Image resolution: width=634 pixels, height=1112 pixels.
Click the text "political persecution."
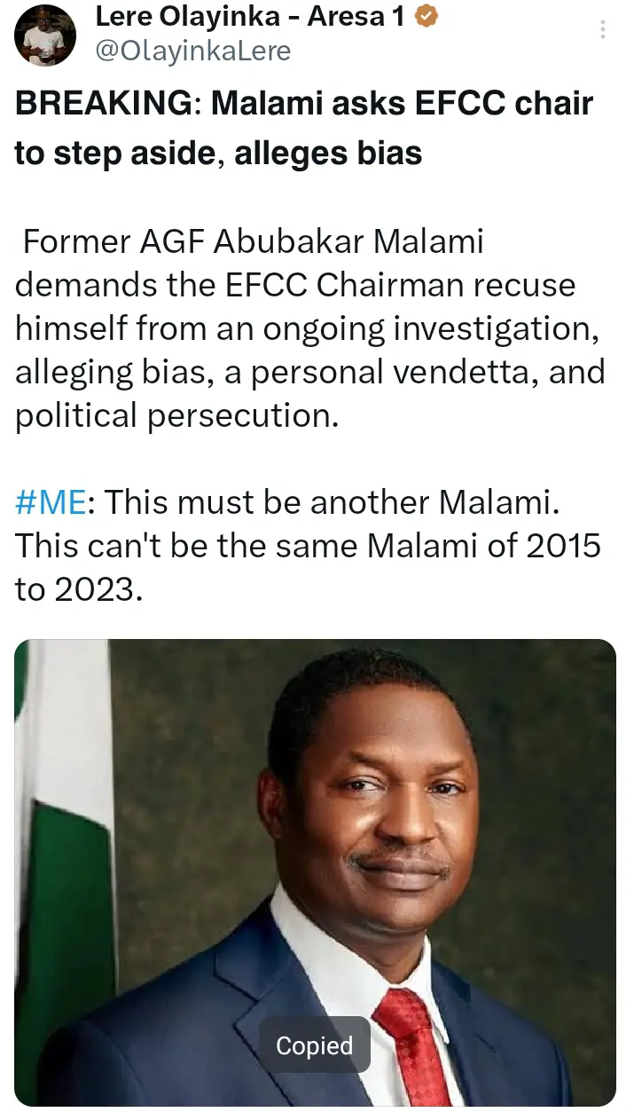[x=177, y=415]
